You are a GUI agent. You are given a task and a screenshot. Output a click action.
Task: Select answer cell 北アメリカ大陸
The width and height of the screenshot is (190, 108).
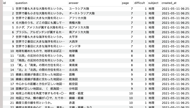coord(79,27)
